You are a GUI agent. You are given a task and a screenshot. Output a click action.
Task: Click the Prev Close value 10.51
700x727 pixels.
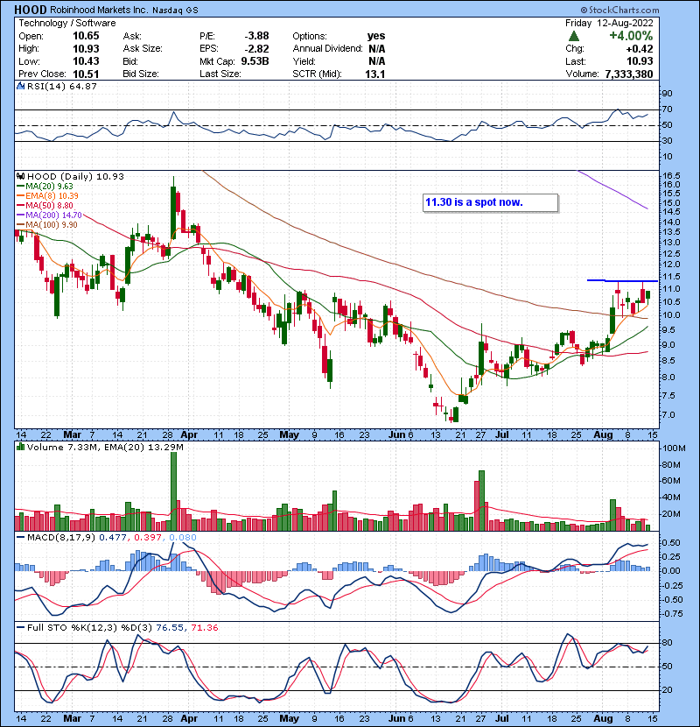coord(86,74)
